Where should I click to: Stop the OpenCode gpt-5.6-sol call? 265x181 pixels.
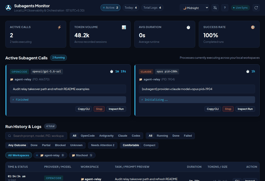[x=99, y=109]
